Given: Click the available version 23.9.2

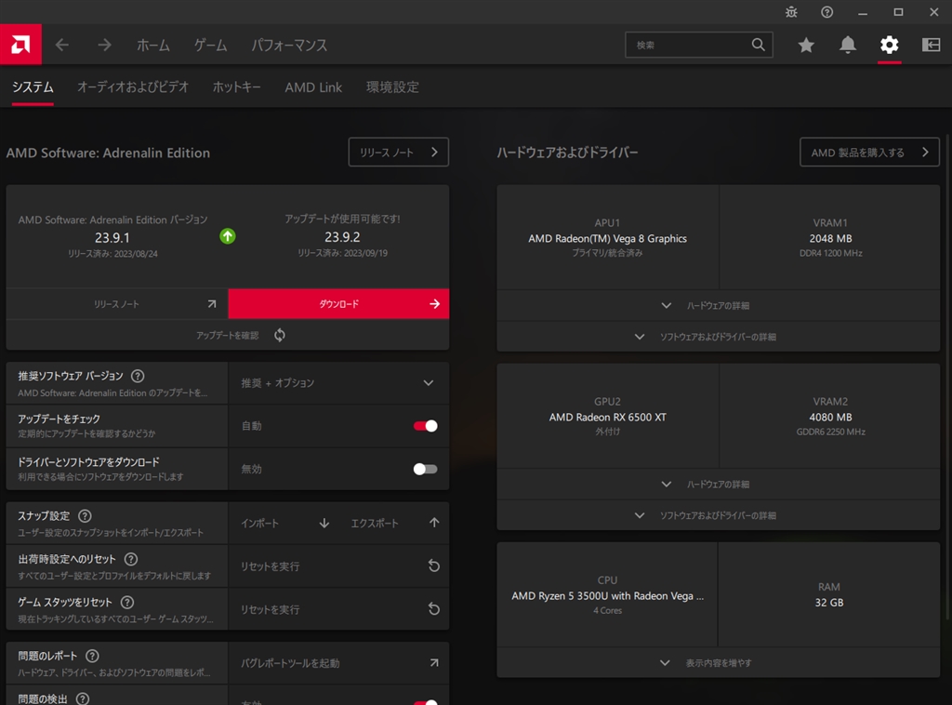Looking at the screenshot, I should coord(342,237).
